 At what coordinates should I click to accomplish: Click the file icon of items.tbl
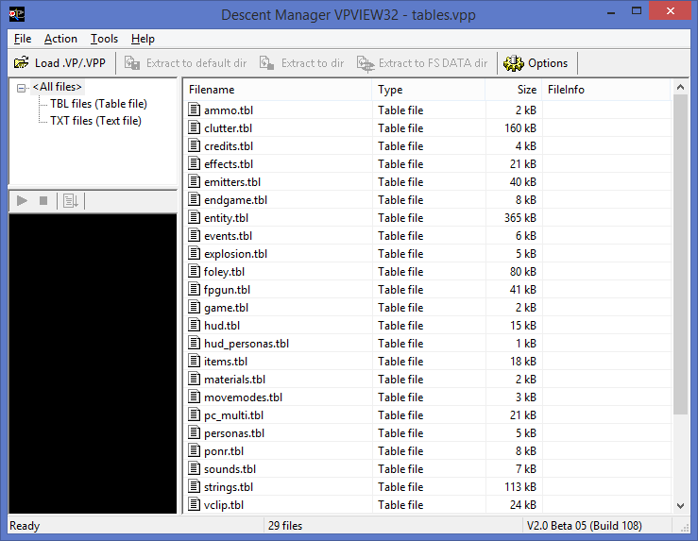194,361
